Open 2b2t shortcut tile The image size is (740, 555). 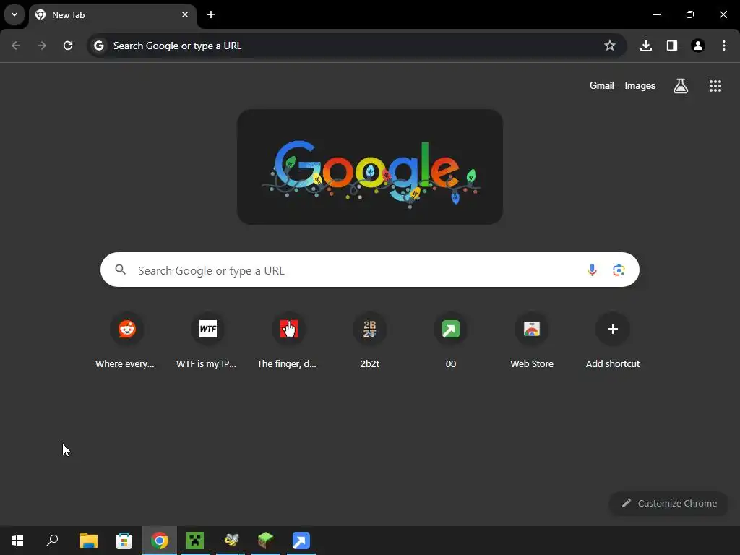click(369, 341)
